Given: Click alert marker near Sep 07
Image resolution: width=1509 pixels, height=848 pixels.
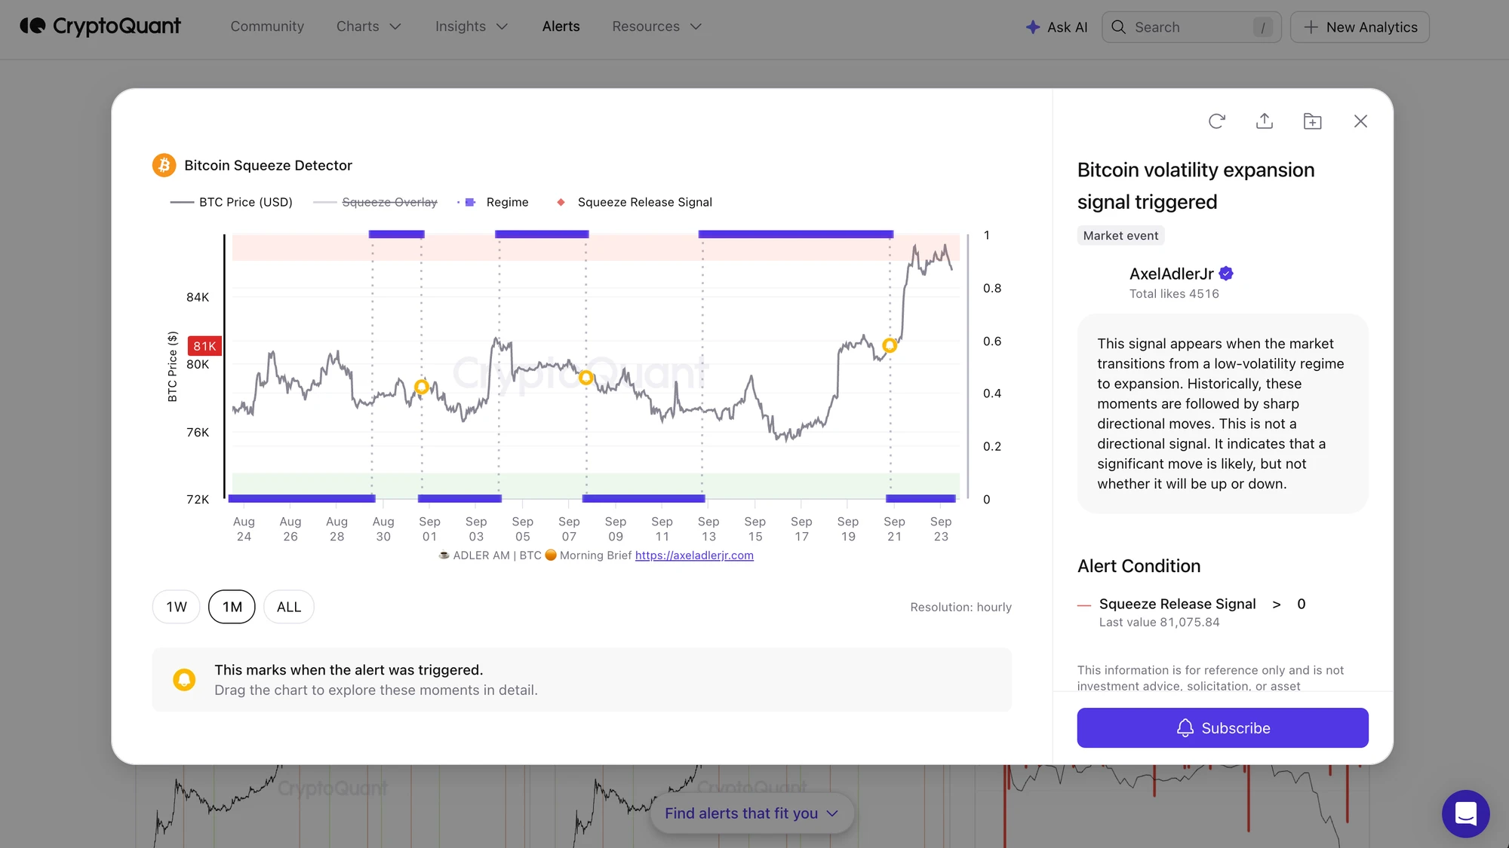Looking at the screenshot, I should [586, 378].
